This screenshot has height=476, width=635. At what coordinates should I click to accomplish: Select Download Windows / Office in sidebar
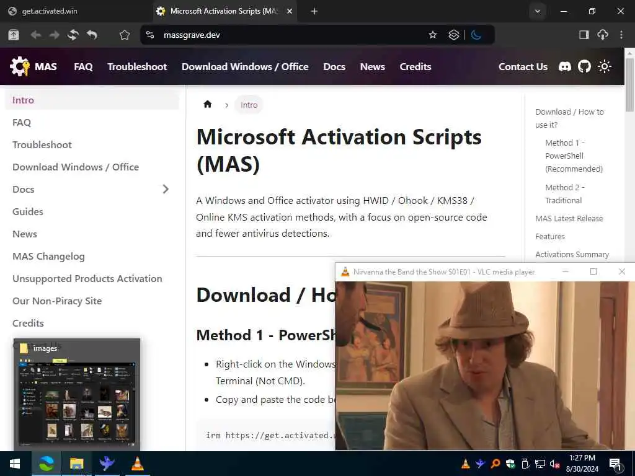pos(92,167)
